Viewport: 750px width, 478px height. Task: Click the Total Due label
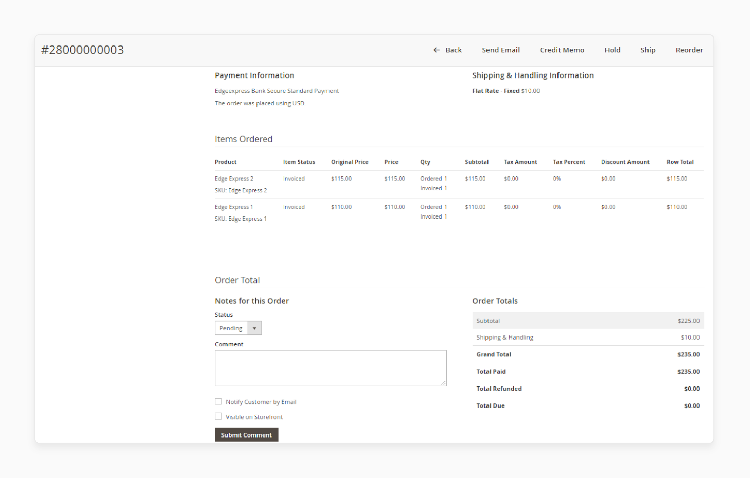click(x=490, y=406)
